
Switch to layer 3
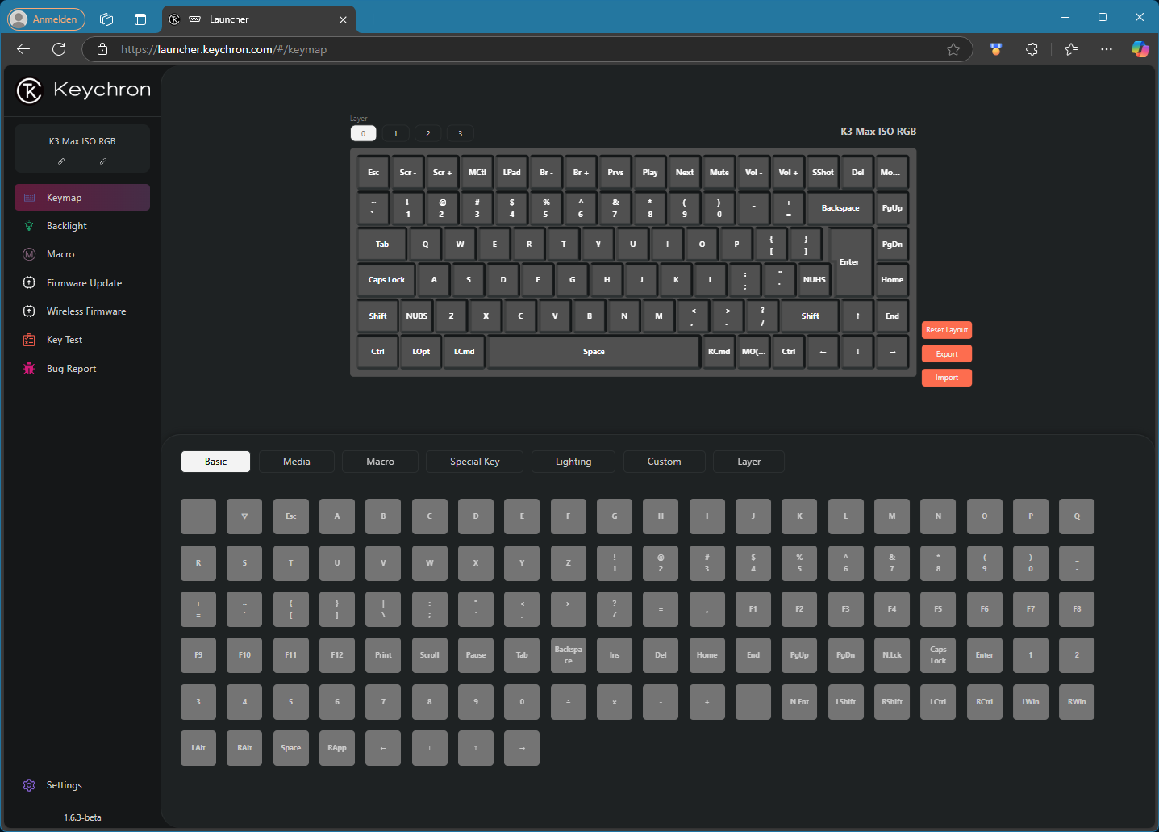coord(461,134)
